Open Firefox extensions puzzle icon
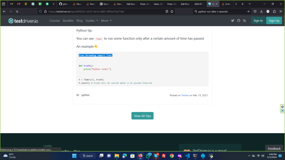 coord(274,11)
